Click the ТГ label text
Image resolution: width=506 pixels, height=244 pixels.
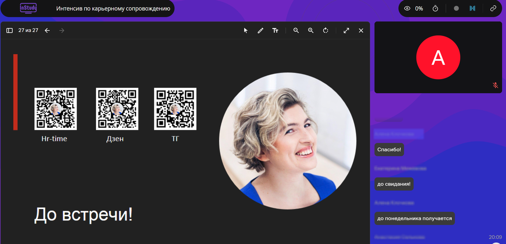(175, 139)
